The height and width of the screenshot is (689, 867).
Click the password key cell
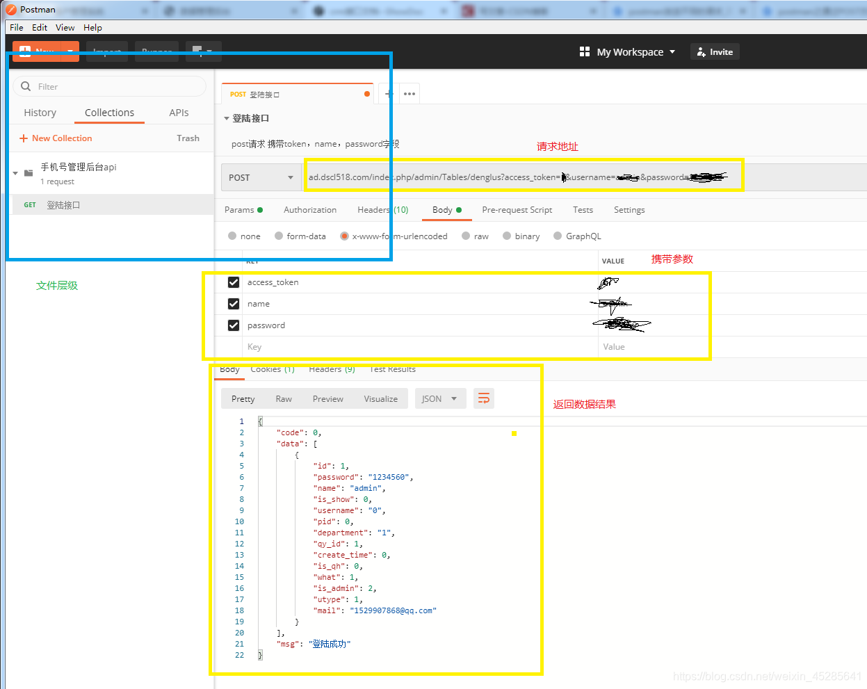tap(420, 325)
